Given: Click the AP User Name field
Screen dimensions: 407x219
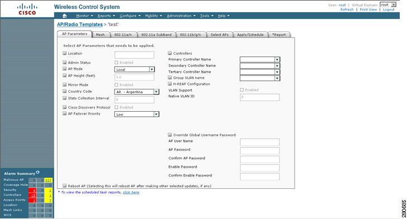Looking at the screenshot, I should (x=260, y=142).
